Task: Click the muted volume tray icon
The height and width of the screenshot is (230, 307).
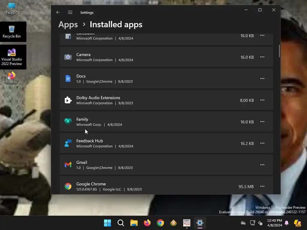Action: click(x=260, y=223)
